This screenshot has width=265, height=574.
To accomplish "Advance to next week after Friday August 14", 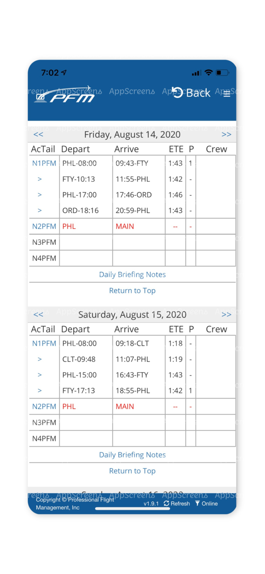I will (x=226, y=134).
